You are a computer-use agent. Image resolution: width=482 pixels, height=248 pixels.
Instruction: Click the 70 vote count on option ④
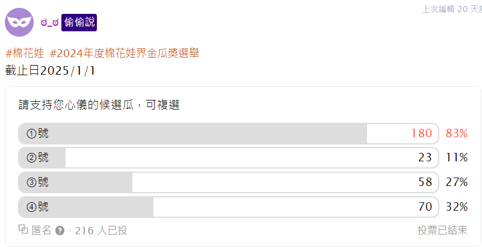pyautogui.click(x=425, y=207)
